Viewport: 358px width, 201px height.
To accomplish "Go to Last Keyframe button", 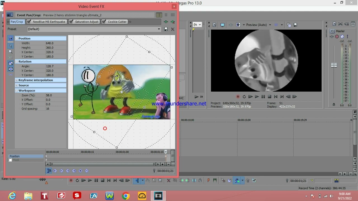I will (74, 171).
